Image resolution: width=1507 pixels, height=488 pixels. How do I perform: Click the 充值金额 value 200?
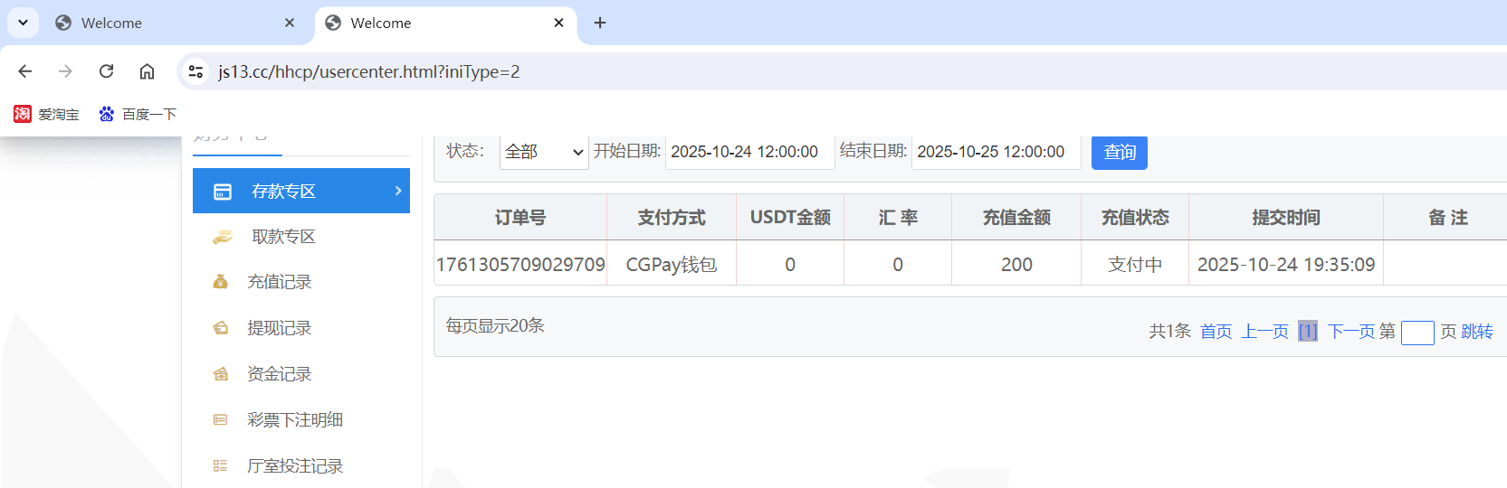pos(1016,264)
